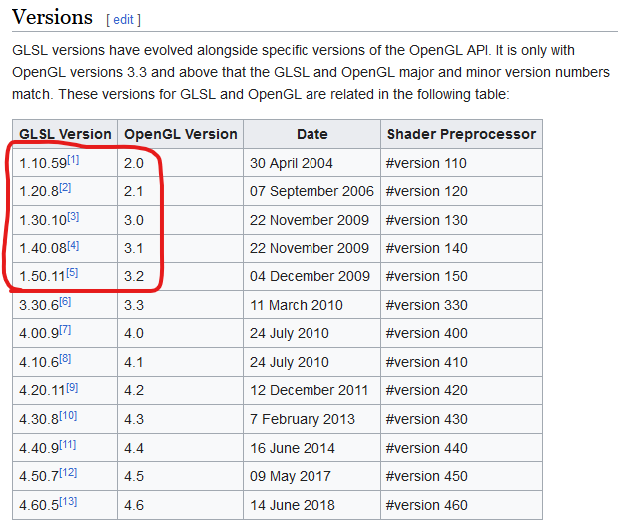Click the '#version 150' cell
Image resolution: width=623 pixels, height=530 pixels.
pyautogui.click(x=461, y=276)
